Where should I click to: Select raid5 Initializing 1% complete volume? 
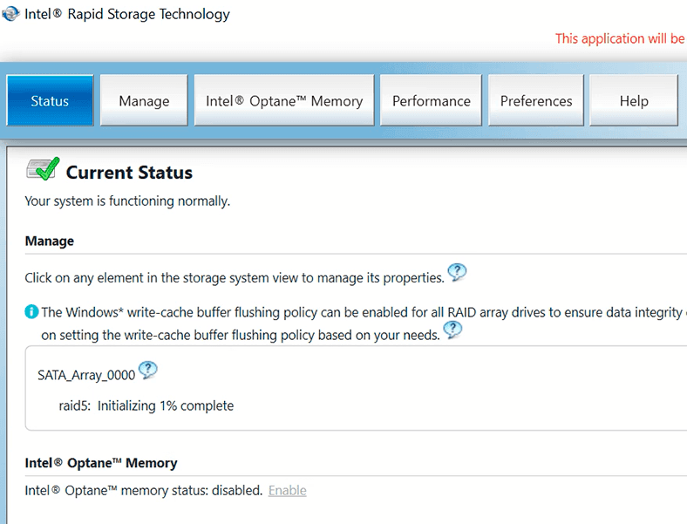146,405
